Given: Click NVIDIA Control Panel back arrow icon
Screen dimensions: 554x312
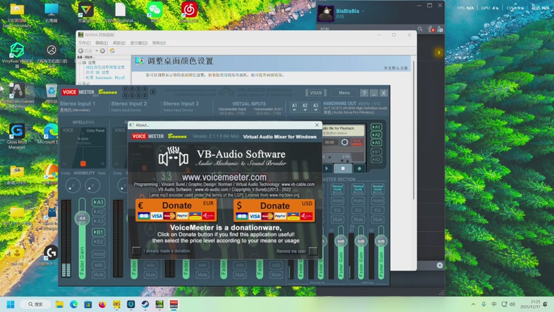Looking at the screenshot, I should pos(81,51).
